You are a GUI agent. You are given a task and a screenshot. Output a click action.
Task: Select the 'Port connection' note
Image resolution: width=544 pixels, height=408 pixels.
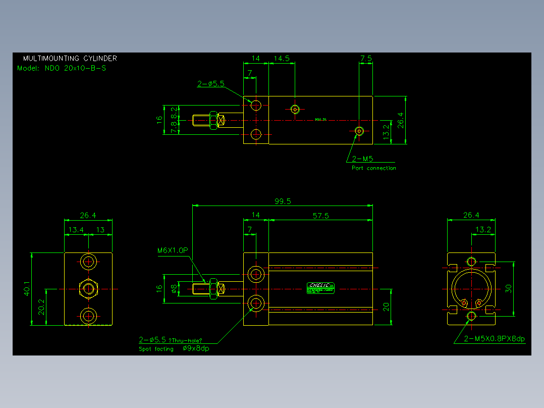(x=373, y=168)
